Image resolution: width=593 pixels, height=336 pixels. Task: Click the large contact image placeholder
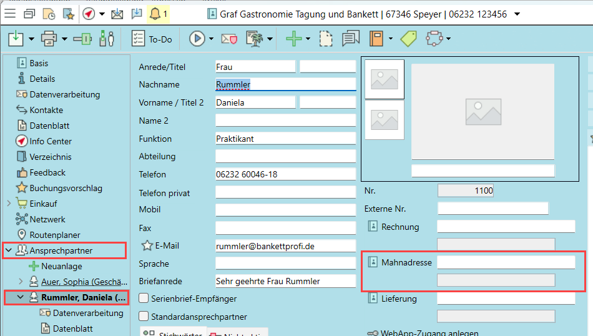point(483,111)
